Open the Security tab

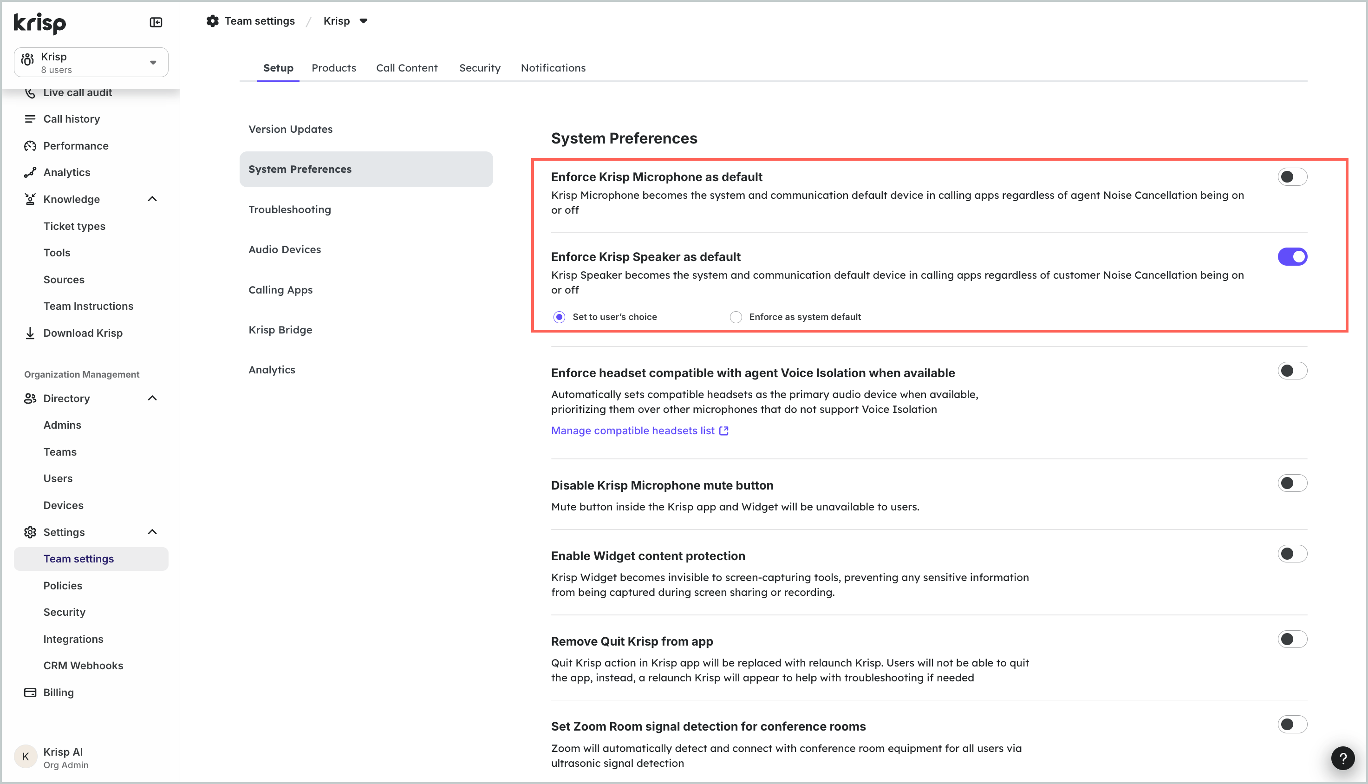click(x=480, y=68)
